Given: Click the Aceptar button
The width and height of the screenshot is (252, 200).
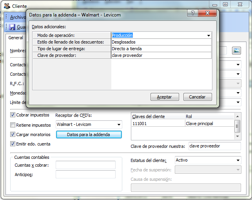Looking at the screenshot, I should 165,97.
